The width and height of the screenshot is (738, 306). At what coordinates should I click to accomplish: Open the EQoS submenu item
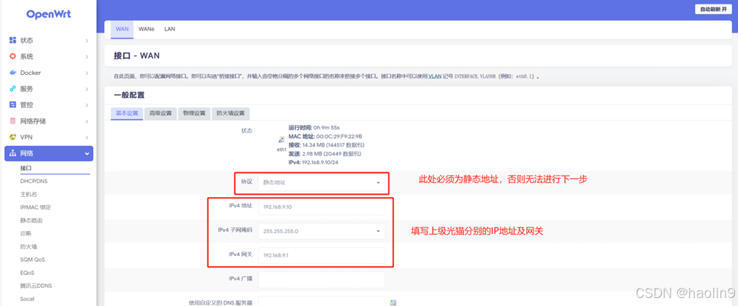[28, 273]
